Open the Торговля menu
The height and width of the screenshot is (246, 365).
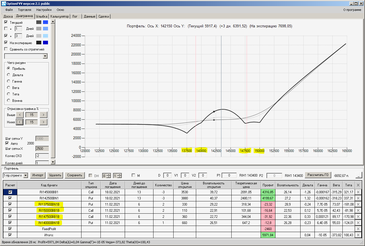25,10
